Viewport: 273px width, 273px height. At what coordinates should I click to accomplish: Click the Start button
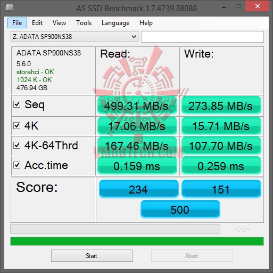click(x=92, y=256)
